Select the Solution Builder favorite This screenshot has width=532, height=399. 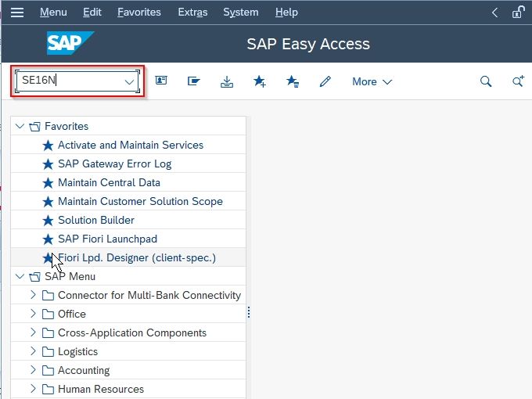pyautogui.click(x=96, y=220)
